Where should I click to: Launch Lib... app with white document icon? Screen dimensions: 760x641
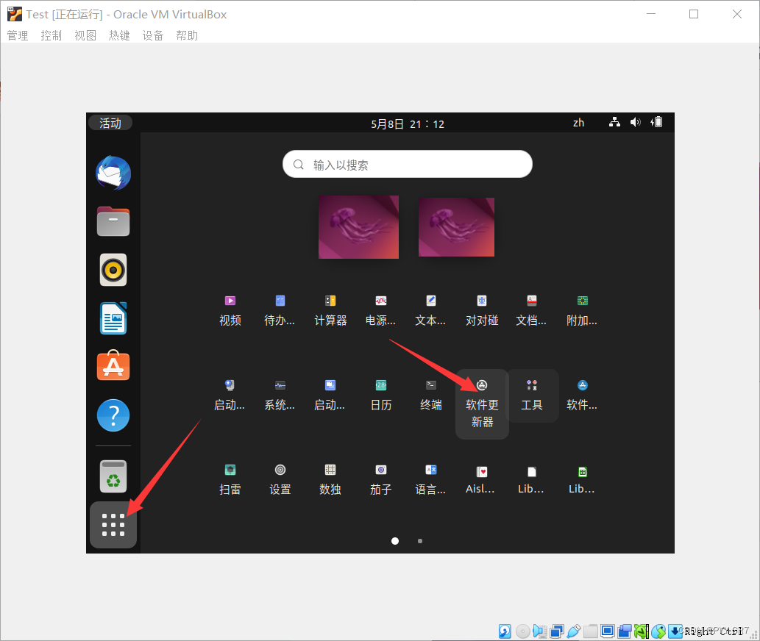click(532, 480)
